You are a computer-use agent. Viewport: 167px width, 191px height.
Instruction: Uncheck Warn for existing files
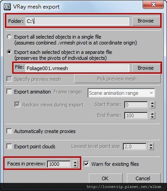86,164
